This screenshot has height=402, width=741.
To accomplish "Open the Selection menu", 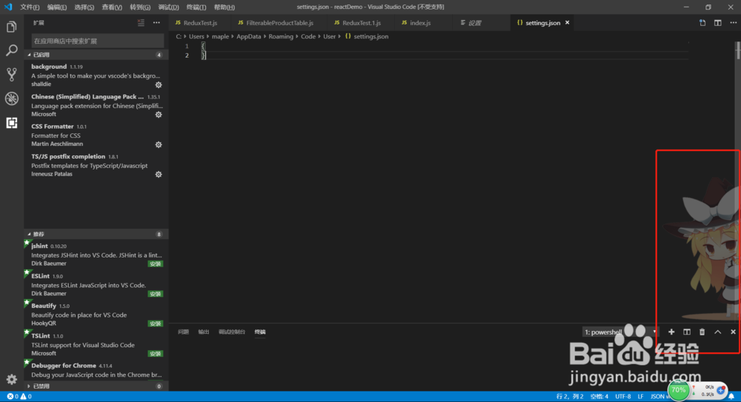I will point(84,7).
